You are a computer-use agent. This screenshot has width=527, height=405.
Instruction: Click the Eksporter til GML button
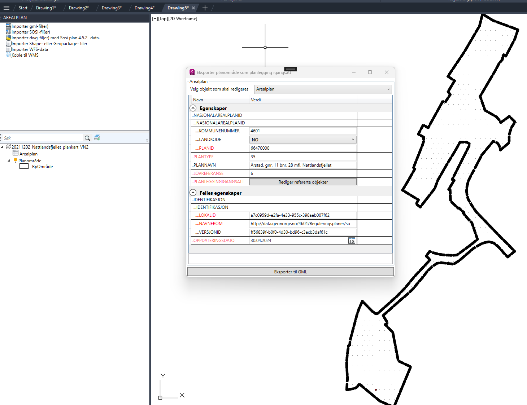[290, 272]
